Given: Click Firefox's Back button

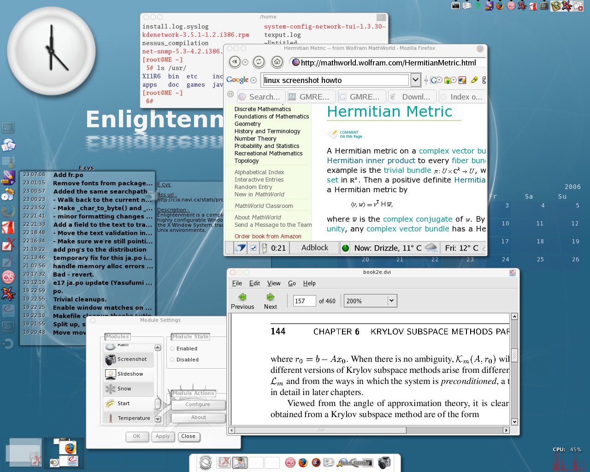Looking at the screenshot, I should tap(235, 62).
